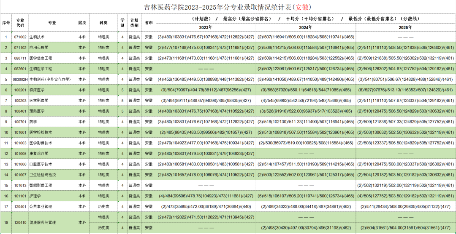Select the 2023 cell starting (2)/472(112822) for 健康服务与管理
Screen dimensions: 456x234
(206, 217)
